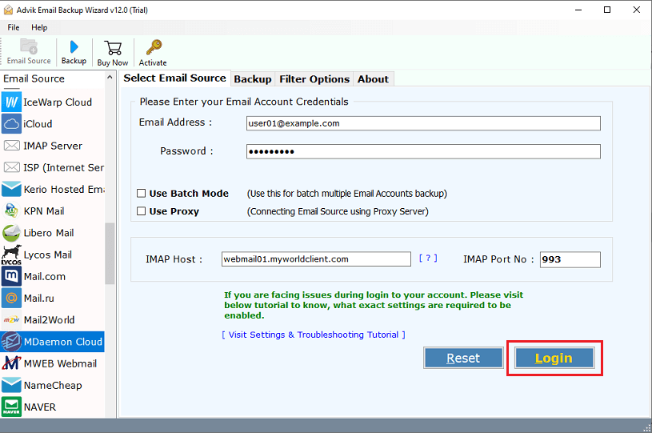Select the NAVER icon
Viewport: 652px width, 433px height.
(11, 407)
